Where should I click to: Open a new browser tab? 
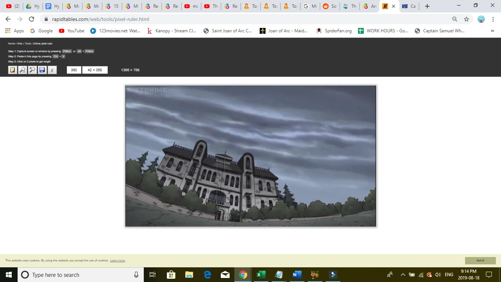[x=427, y=6]
